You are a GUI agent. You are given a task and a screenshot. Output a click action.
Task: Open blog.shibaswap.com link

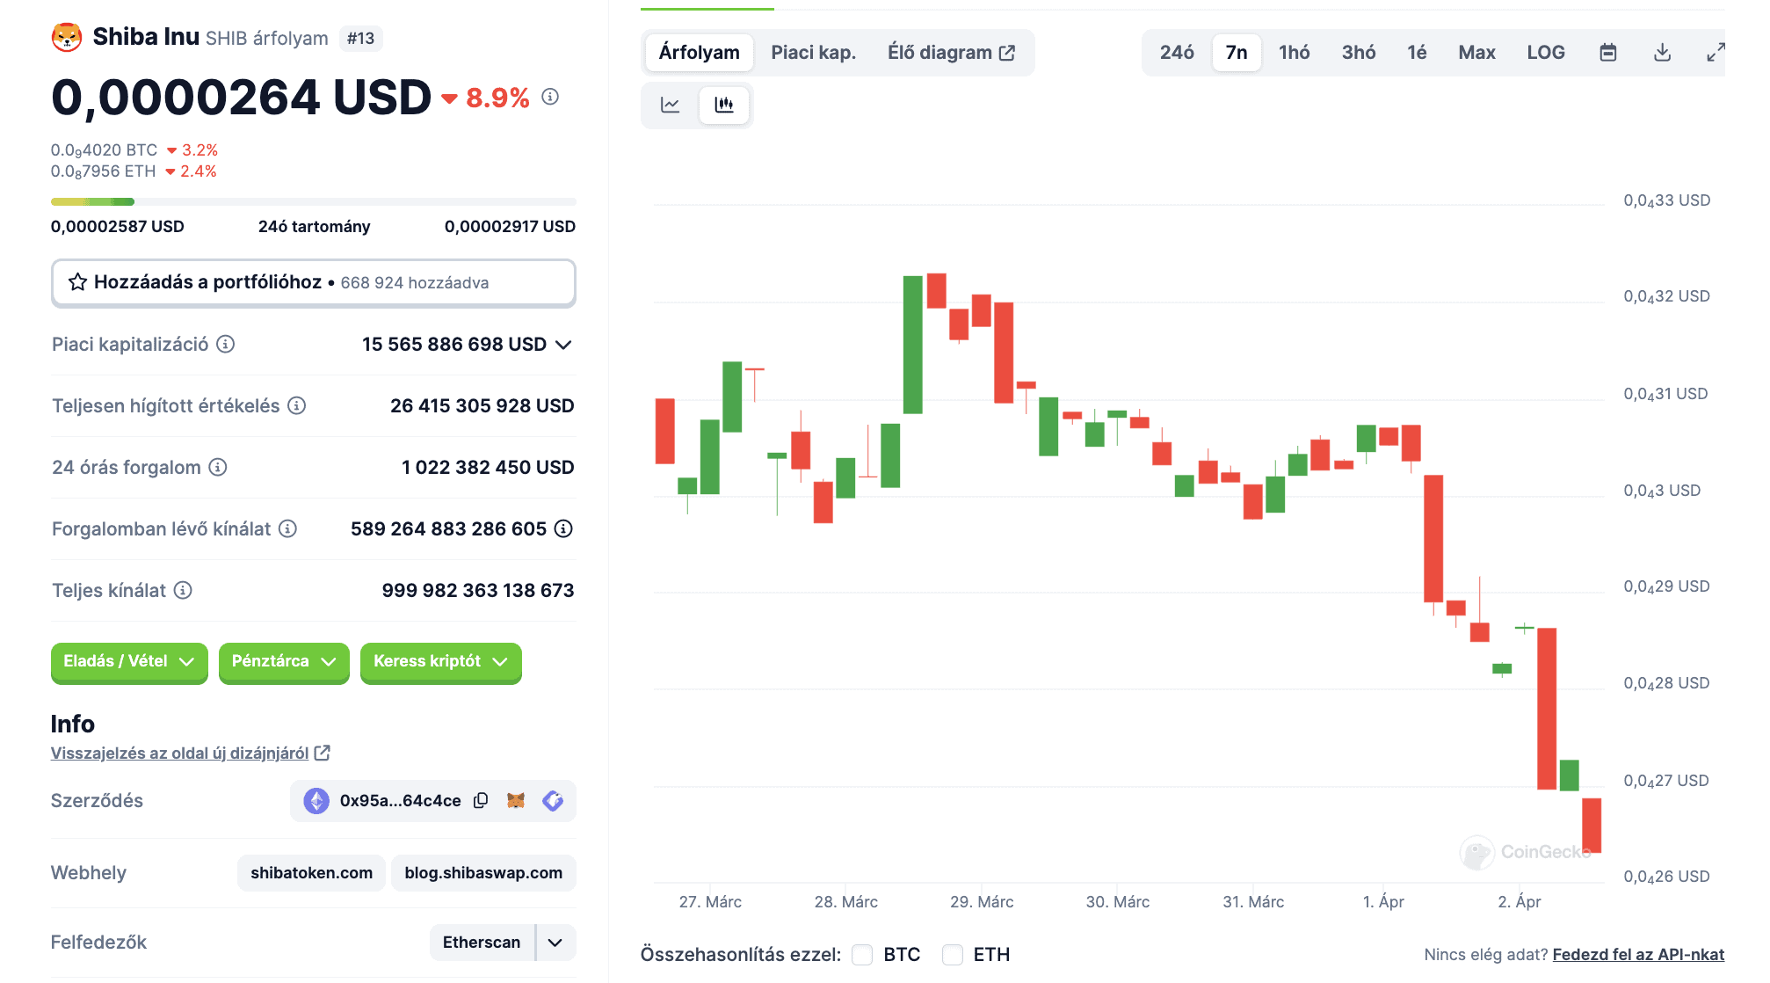pos(483,873)
